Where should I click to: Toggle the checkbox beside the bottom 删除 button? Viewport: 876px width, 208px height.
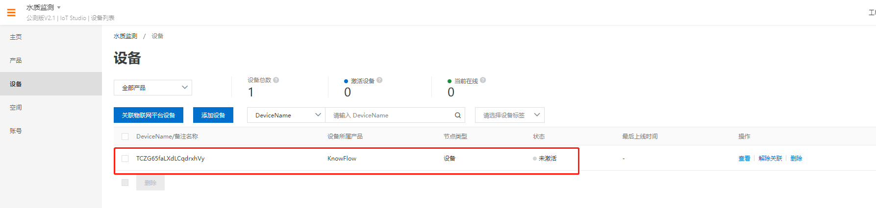pyautogui.click(x=125, y=183)
